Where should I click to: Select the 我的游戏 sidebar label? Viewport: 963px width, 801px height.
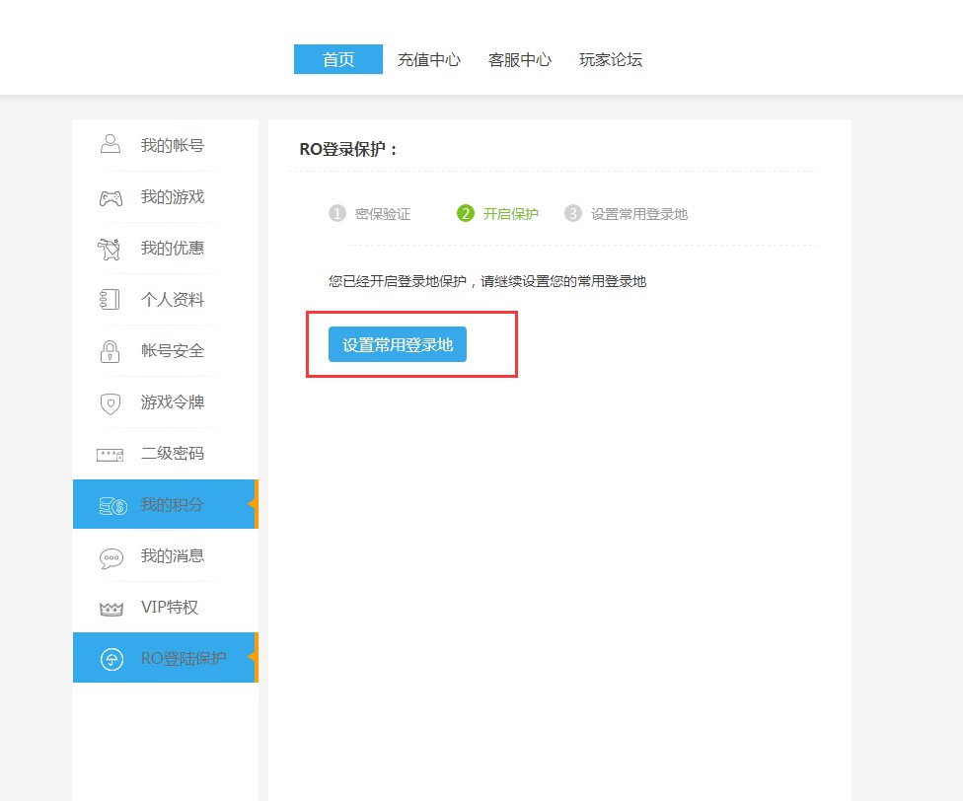[173, 197]
